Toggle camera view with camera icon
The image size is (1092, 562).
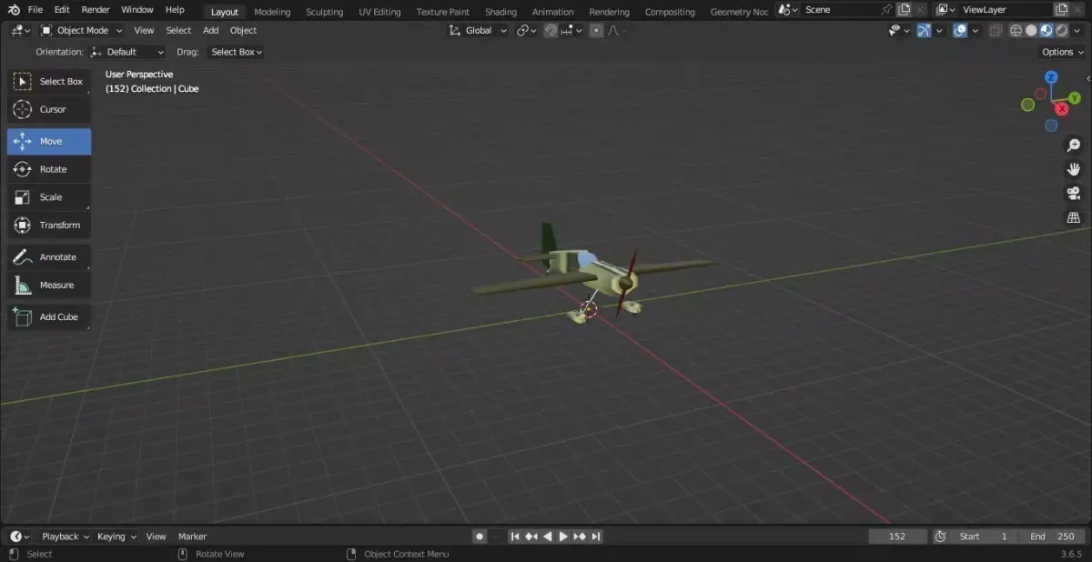tap(1074, 194)
